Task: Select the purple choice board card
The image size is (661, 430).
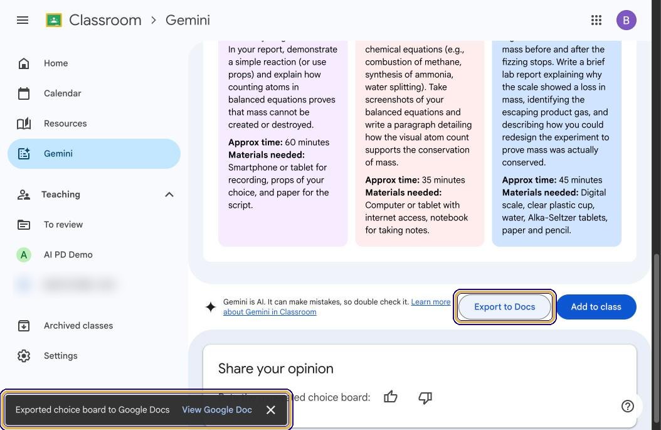Action: tap(283, 144)
